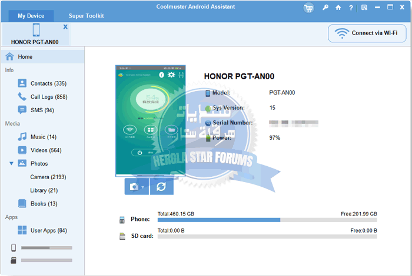This screenshot has width=412, height=276.
Task: Select User Apps (84)
Action: point(49,230)
